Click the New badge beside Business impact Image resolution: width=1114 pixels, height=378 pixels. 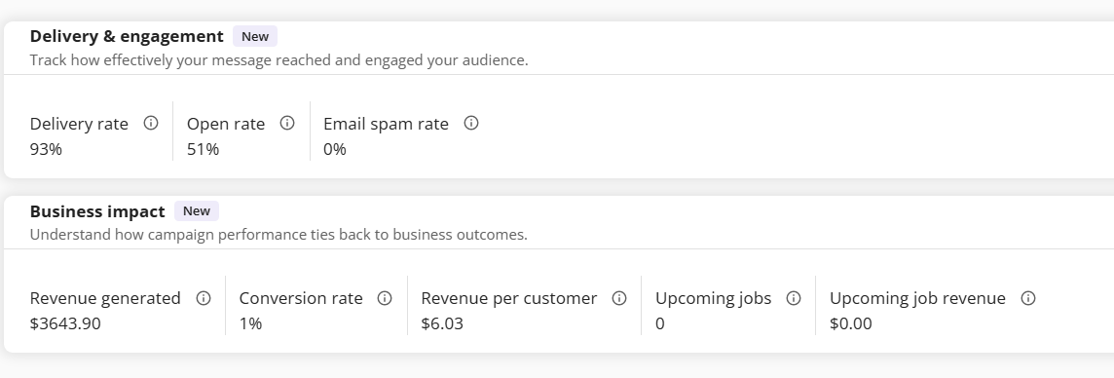197,211
